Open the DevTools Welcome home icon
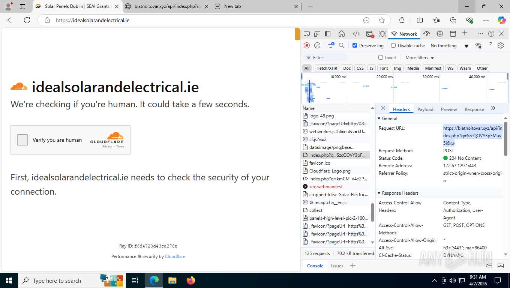 342,34
